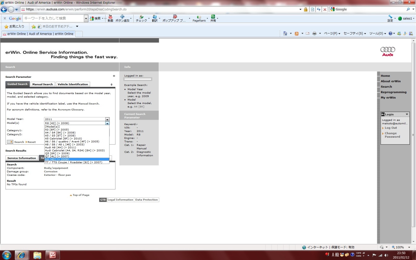Click the add-to-favorites-bar star icon
Viewport: 416px width, 260px height.
tap(34, 27)
